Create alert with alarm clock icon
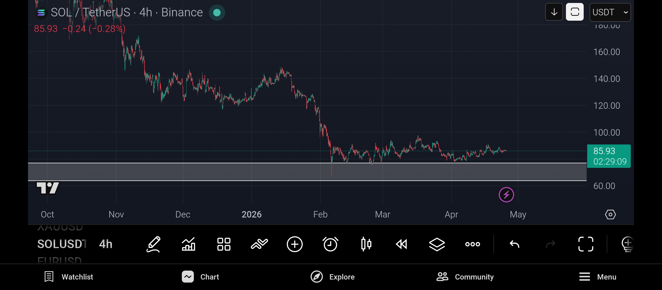The height and width of the screenshot is (290, 662). [330, 244]
